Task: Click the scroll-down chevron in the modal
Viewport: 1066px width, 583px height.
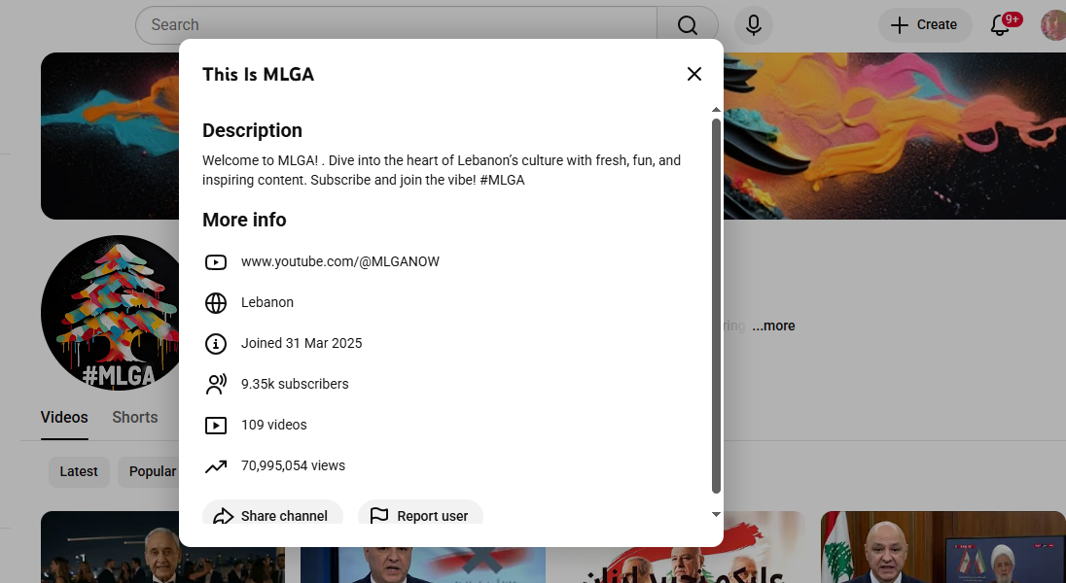Action: [x=716, y=513]
